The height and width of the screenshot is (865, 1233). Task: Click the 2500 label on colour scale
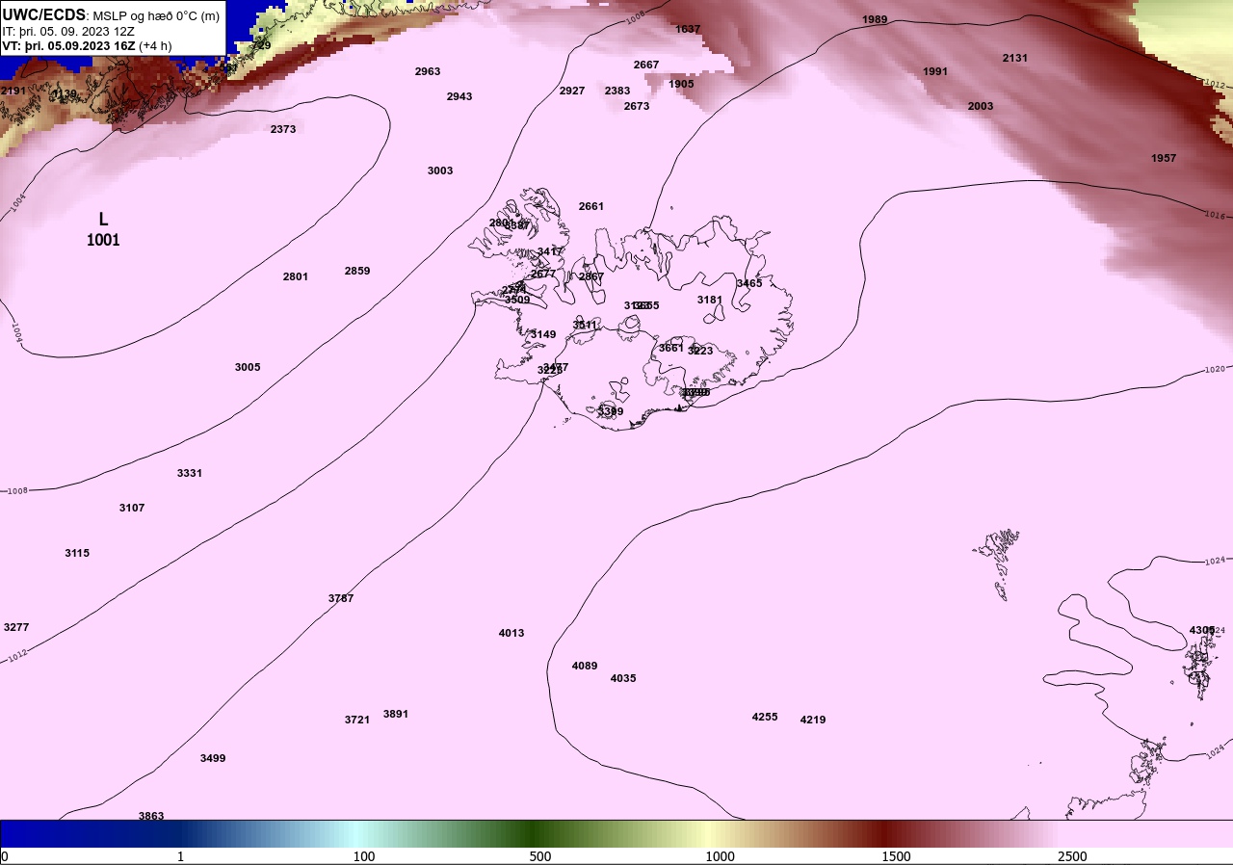click(x=1072, y=856)
